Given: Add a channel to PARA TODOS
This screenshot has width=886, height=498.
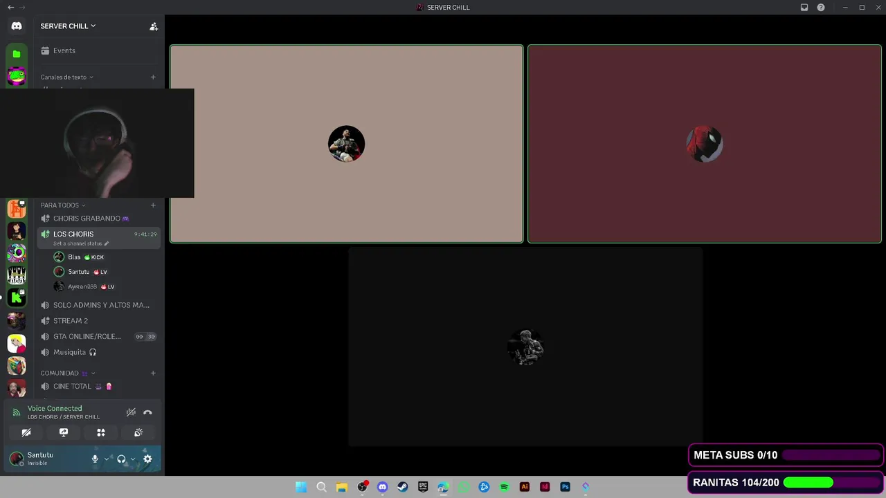Looking at the screenshot, I should [x=153, y=205].
